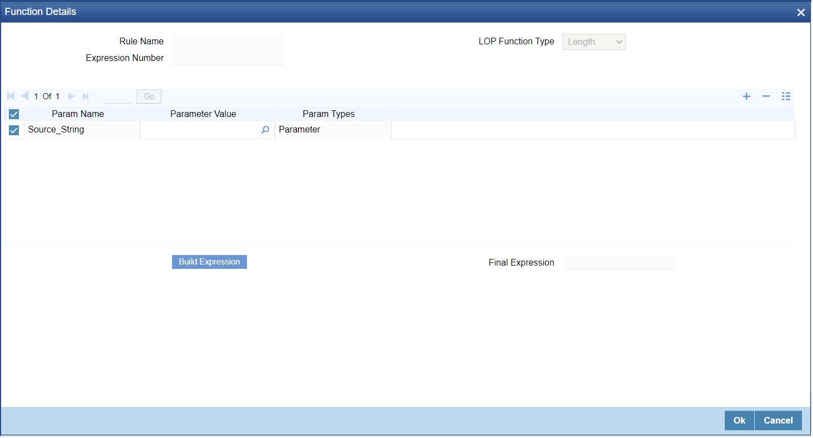813x438 pixels.
Task: Click the Build Expression button
Action: [x=209, y=262]
